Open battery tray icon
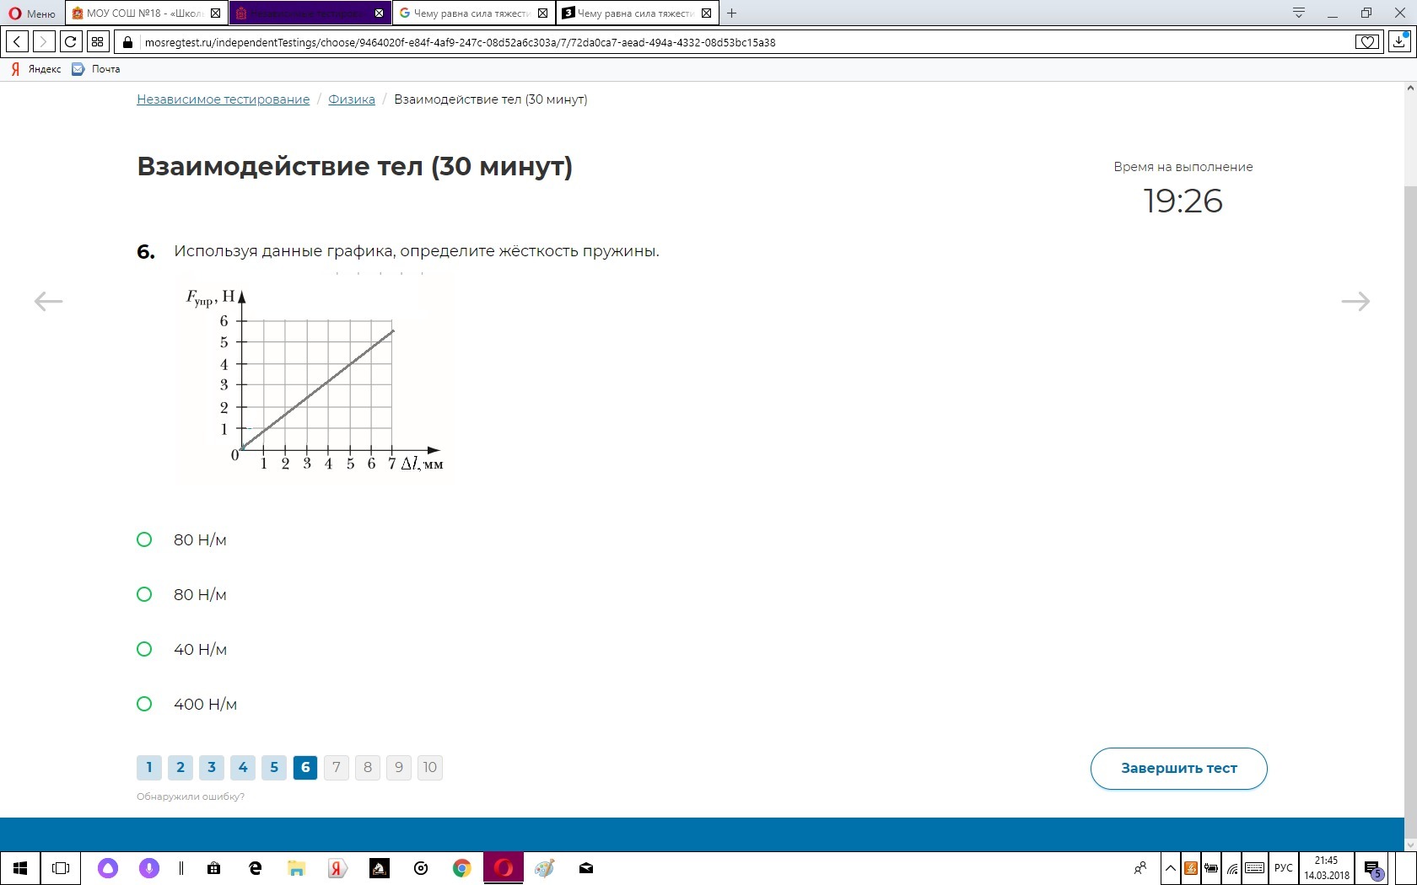The width and height of the screenshot is (1417, 885). (x=1211, y=868)
